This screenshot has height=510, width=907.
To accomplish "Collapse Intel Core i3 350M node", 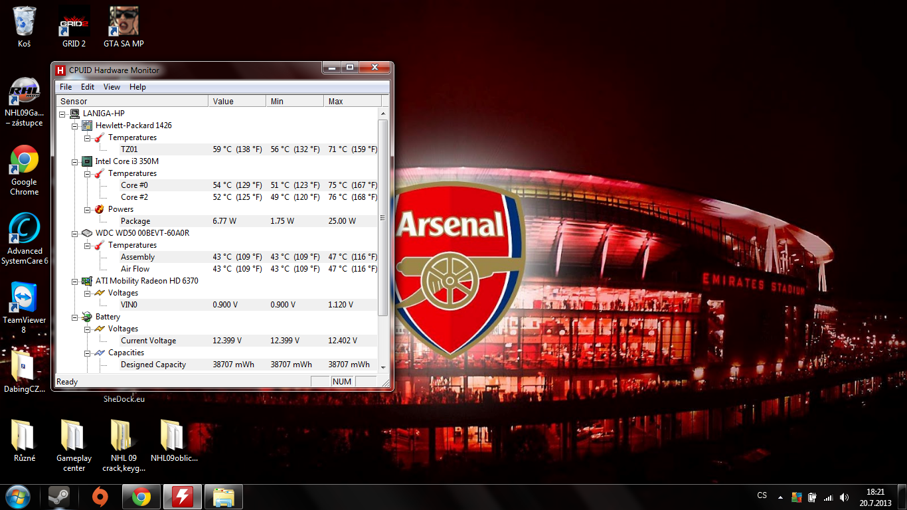I will pyautogui.click(x=74, y=161).
